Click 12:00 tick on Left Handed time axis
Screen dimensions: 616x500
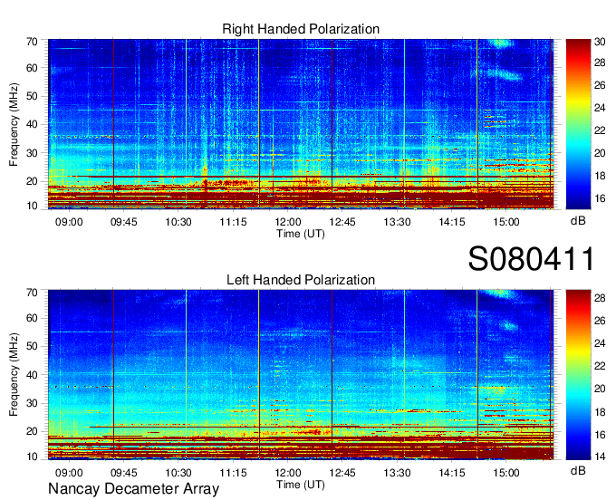[x=287, y=473]
